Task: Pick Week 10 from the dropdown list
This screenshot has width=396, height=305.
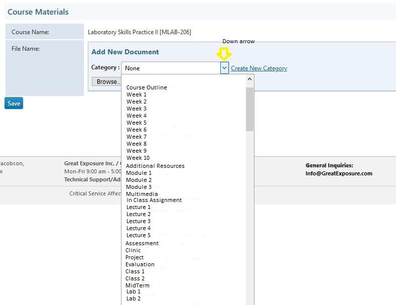Action: coord(138,158)
